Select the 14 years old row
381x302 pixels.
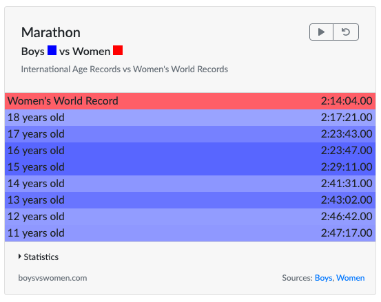pos(190,184)
